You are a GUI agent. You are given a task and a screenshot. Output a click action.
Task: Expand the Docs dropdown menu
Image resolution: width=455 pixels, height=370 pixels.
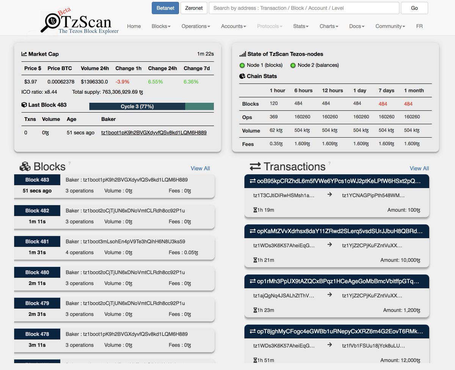pyautogui.click(x=357, y=26)
